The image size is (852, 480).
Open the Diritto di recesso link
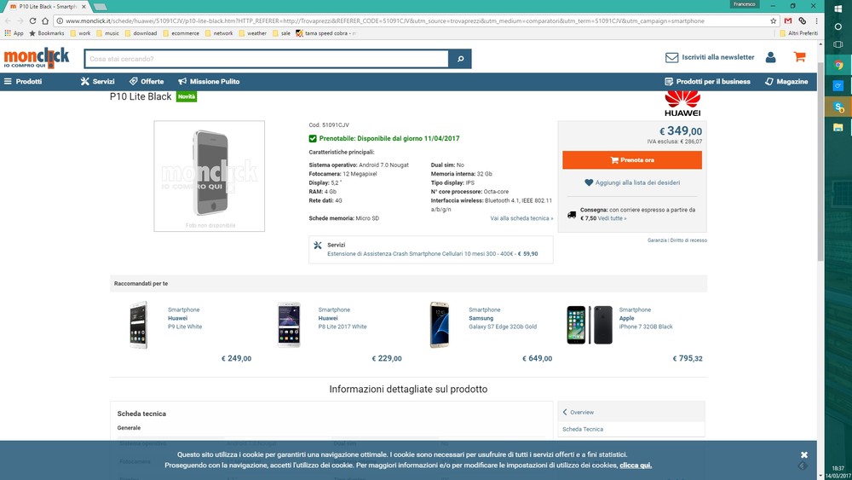pyautogui.click(x=688, y=240)
